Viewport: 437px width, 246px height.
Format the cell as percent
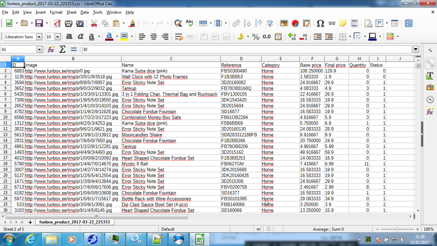(256, 37)
